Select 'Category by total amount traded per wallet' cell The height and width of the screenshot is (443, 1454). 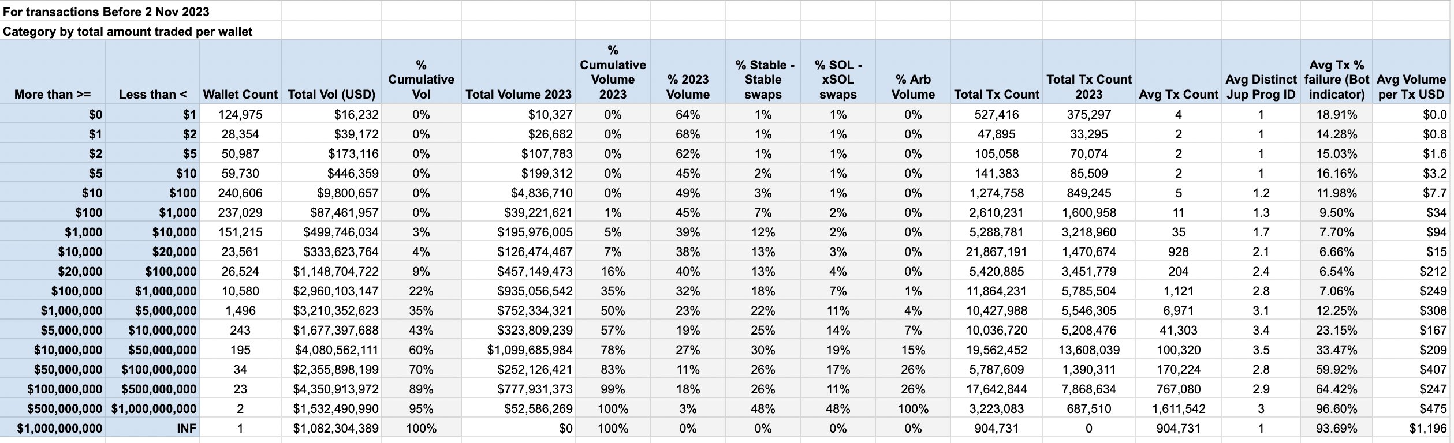pos(128,32)
